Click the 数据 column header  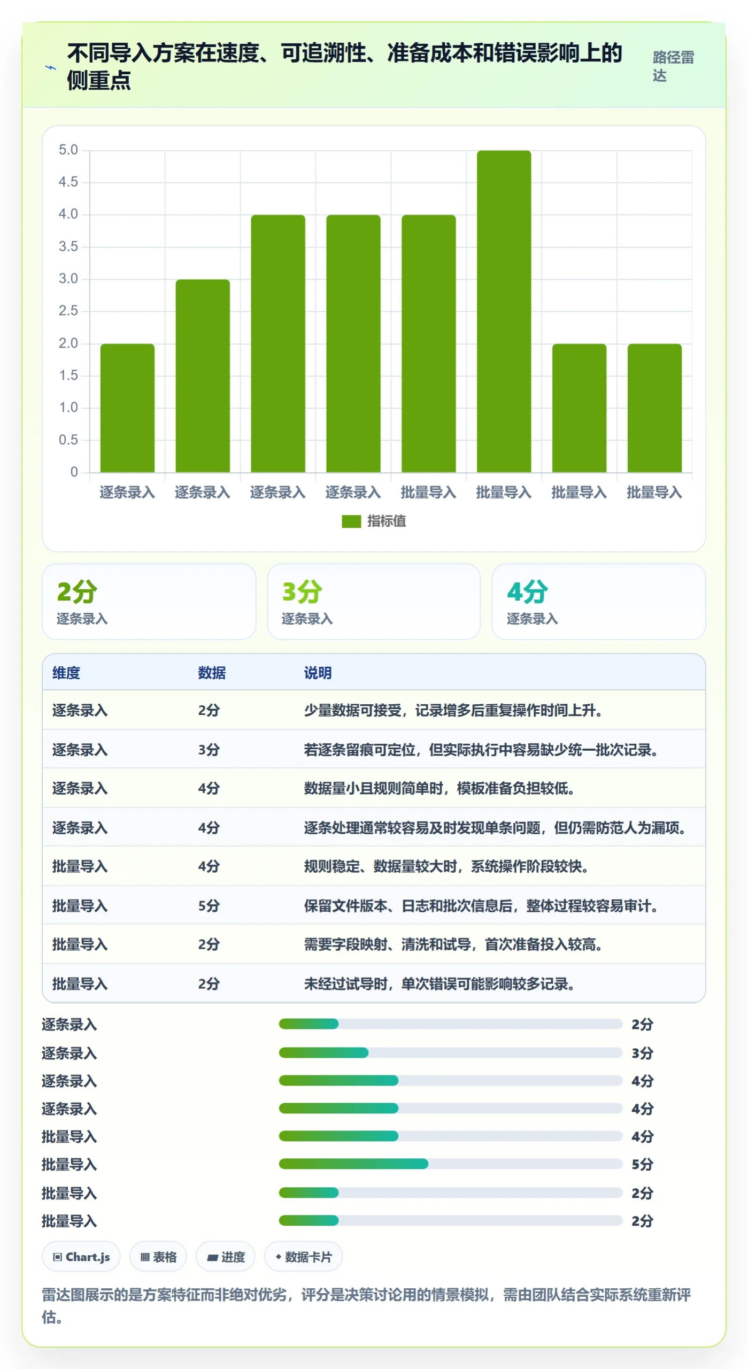[x=212, y=673]
